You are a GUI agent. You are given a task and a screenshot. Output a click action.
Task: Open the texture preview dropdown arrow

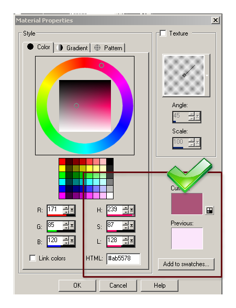click(207, 76)
